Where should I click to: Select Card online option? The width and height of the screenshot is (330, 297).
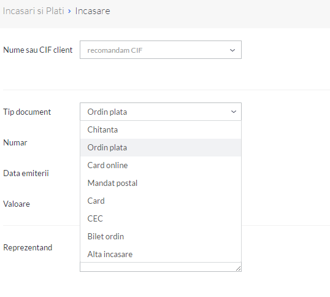point(160,165)
